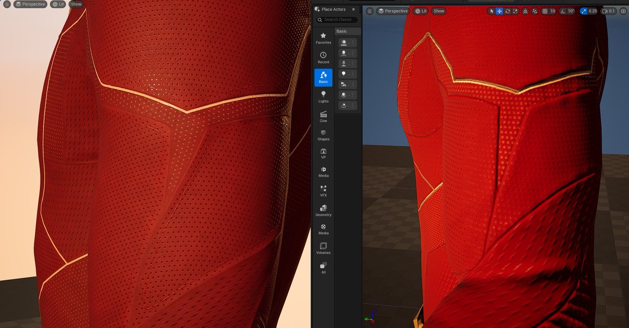Viewport: 629px width, 328px height.
Task: Open the Geometry category in Place Actors
Action: coord(323,211)
